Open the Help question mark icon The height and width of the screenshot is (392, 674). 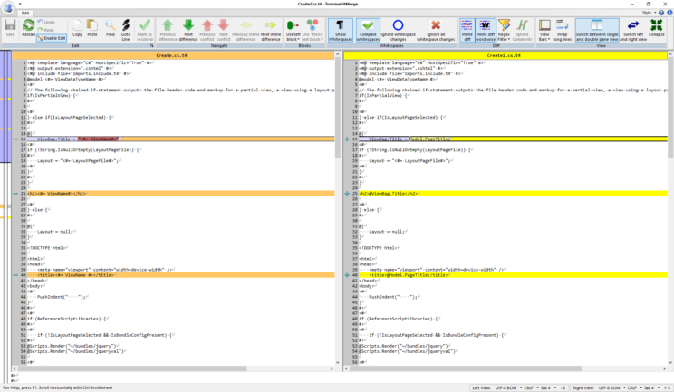[661, 13]
